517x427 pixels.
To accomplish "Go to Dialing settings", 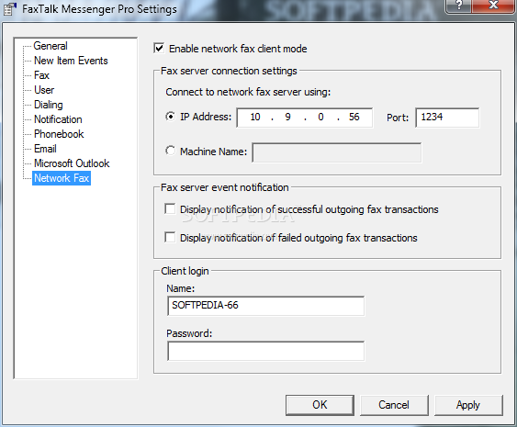I will [x=48, y=105].
